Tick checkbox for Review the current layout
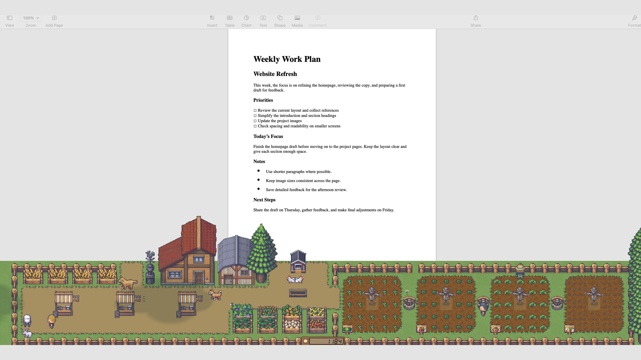 coord(255,110)
